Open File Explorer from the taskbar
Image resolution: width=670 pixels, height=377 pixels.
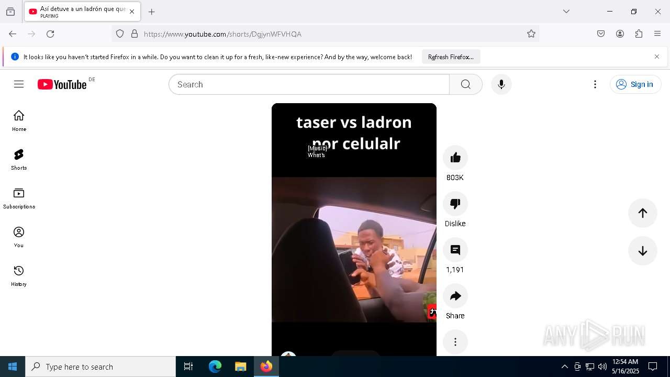240,367
